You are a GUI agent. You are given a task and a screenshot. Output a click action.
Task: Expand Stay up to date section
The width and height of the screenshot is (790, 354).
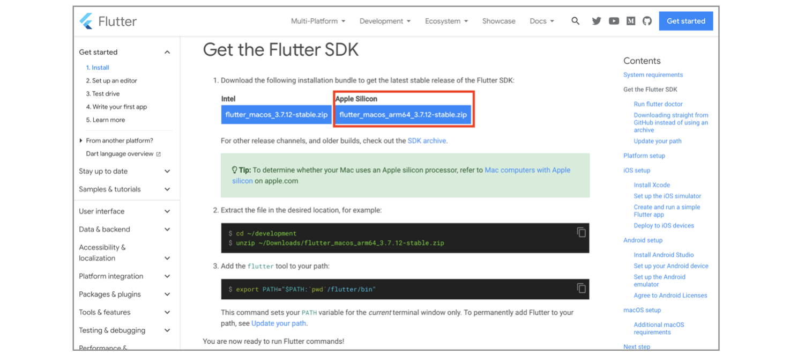167,171
